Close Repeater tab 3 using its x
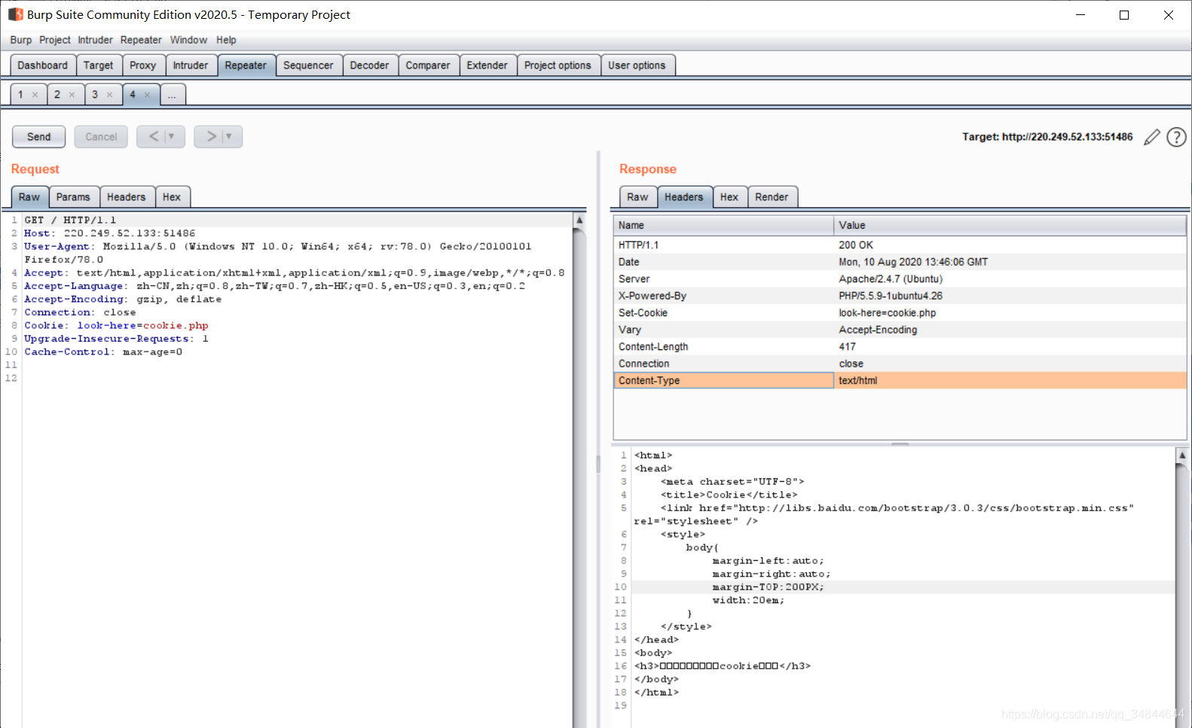This screenshot has height=728, width=1192. (109, 95)
